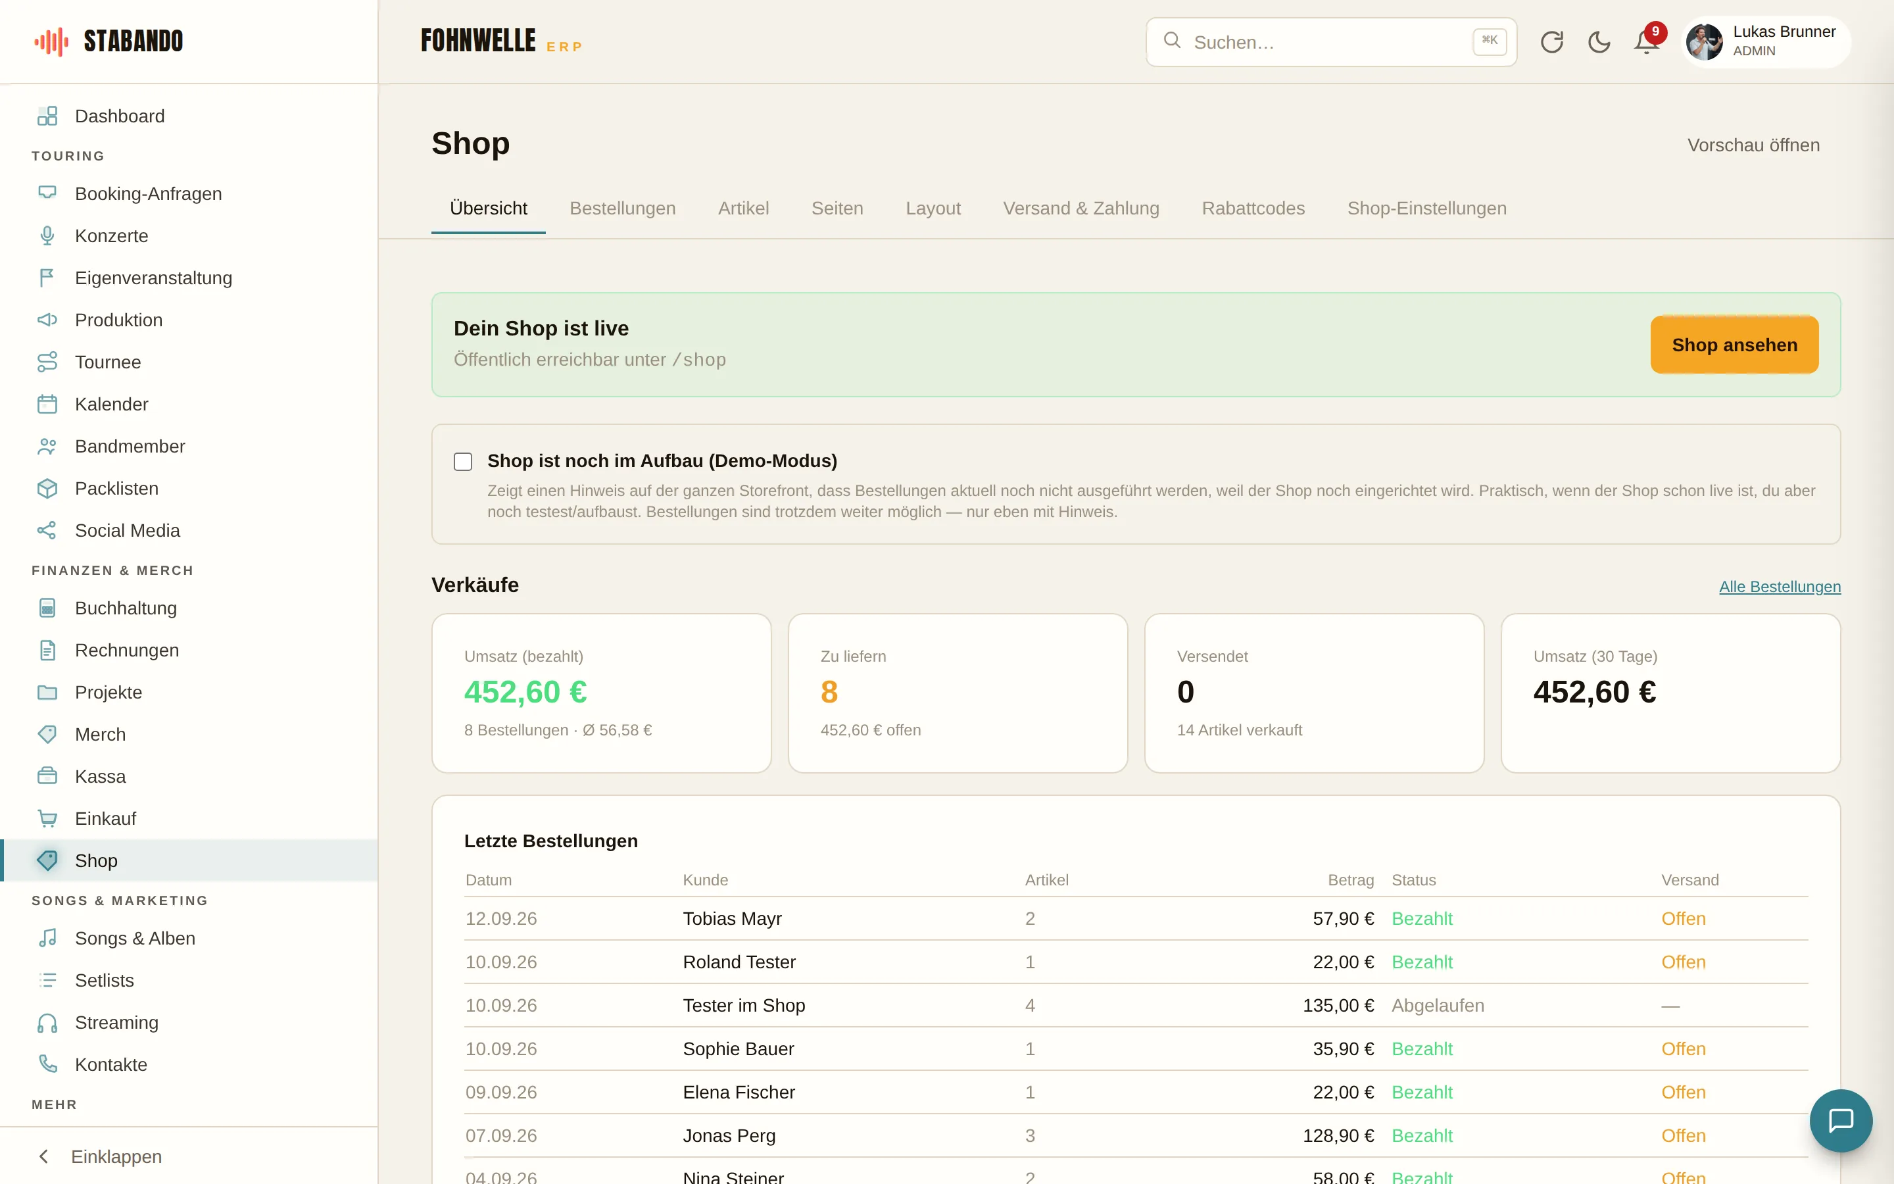Click the Kalender calendar icon
Image resolution: width=1894 pixels, height=1184 pixels.
[x=48, y=404]
